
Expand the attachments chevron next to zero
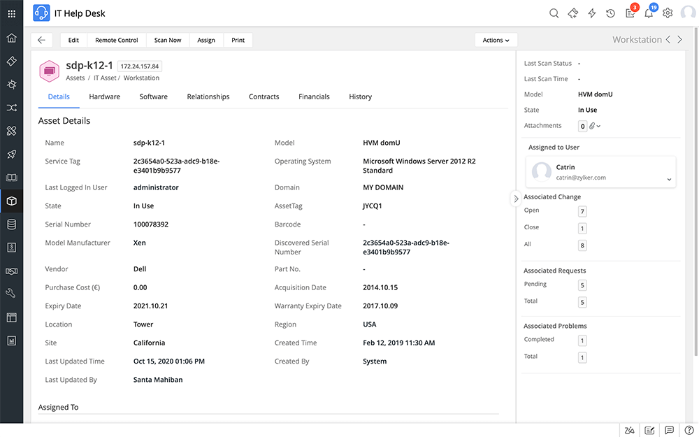pos(599,126)
